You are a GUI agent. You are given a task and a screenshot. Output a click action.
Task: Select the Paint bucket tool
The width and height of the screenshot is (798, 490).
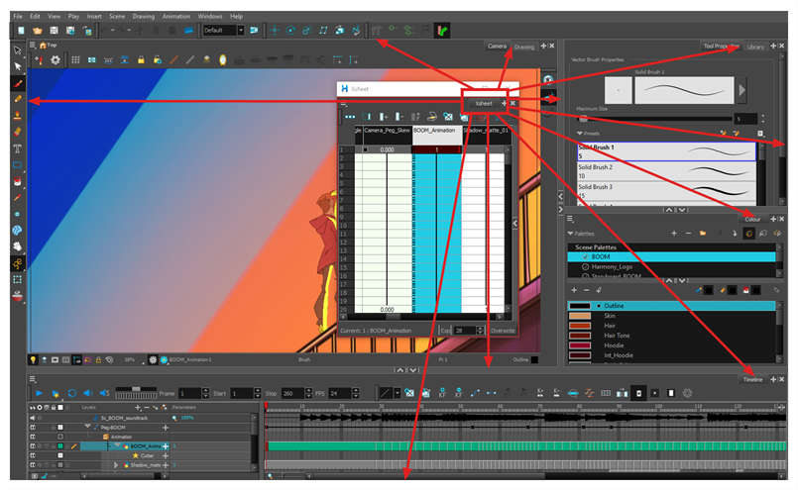point(18,181)
